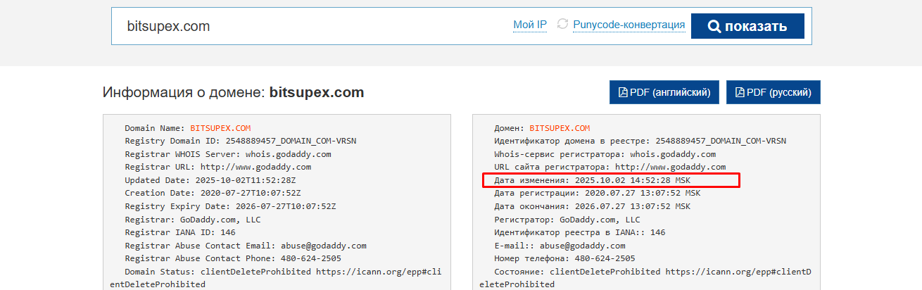The width and height of the screenshot is (922, 290).
Task: Download the PDF (английский) report
Action: pos(664,92)
